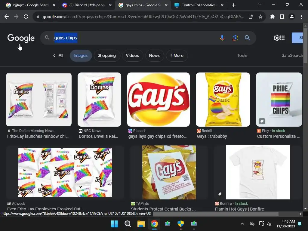Start voice search with microphone
This screenshot has height=231, width=308.
click(x=222, y=38)
